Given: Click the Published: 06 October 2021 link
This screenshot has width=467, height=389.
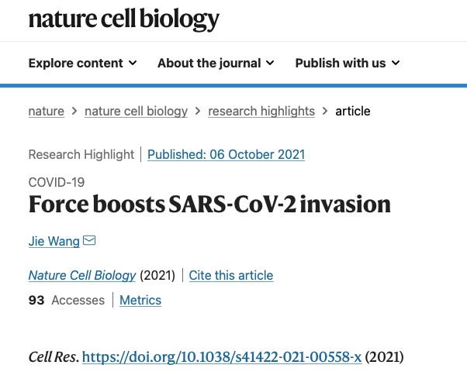Looking at the screenshot, I should (x=226, y=155).
